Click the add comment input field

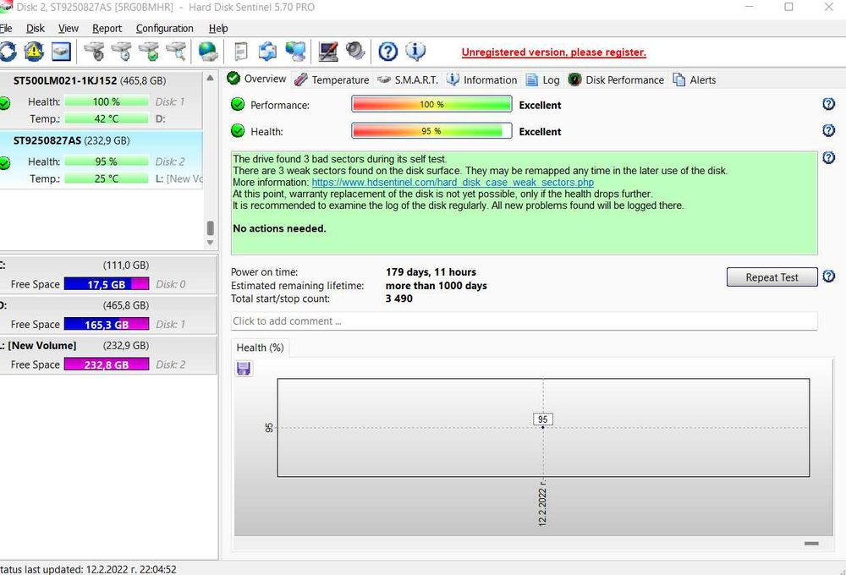524,321
